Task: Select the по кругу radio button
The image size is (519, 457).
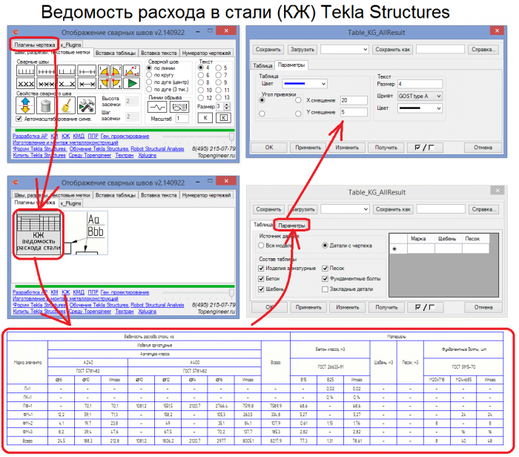Action: [x=149, y=75]
